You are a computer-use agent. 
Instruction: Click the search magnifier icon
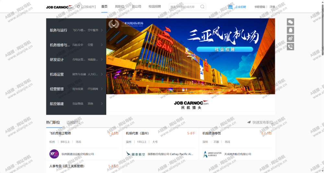tap(202, 6)
